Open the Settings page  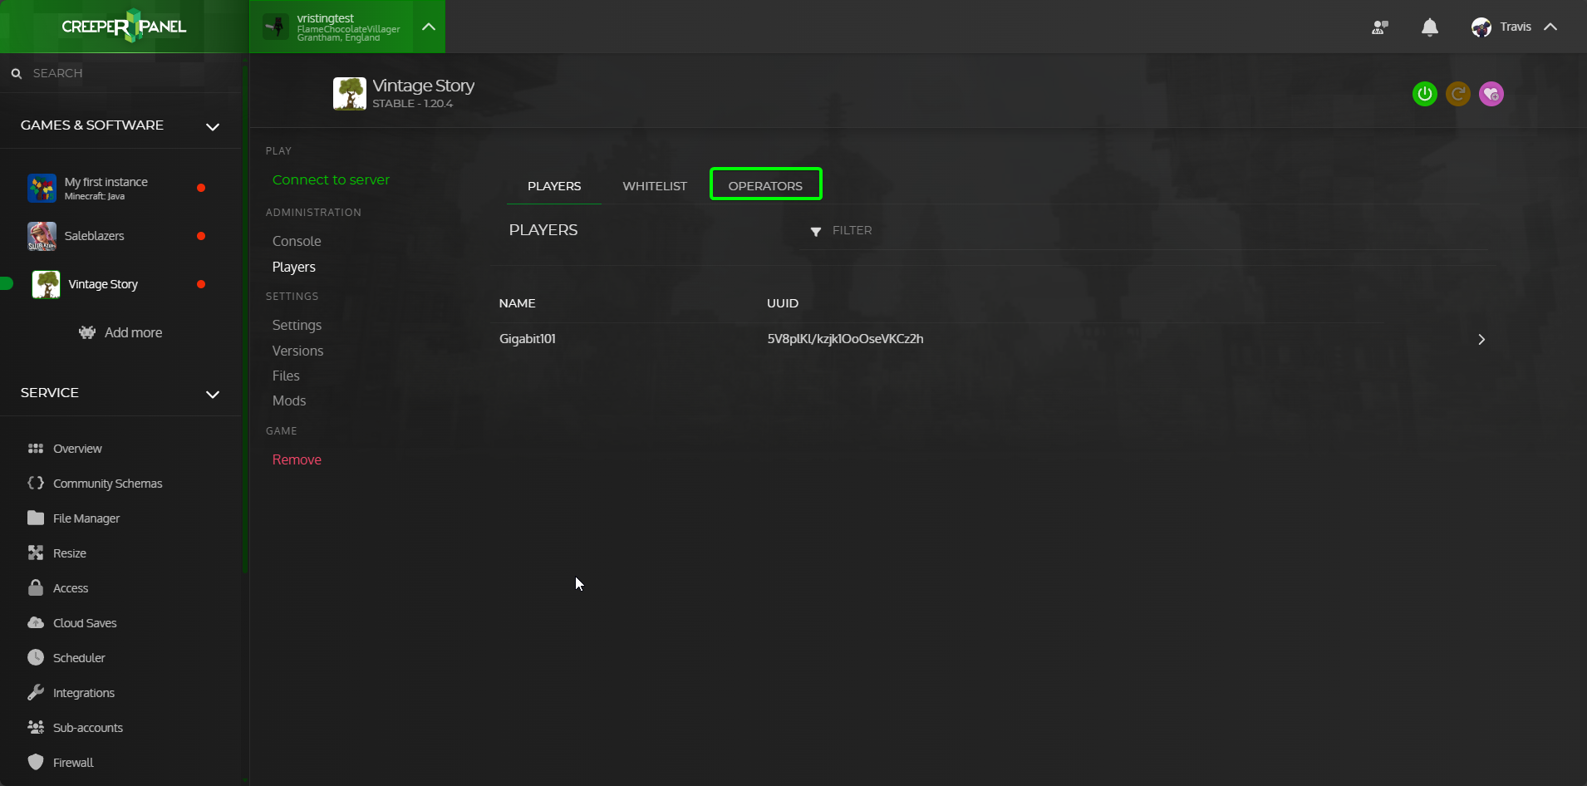297,325
